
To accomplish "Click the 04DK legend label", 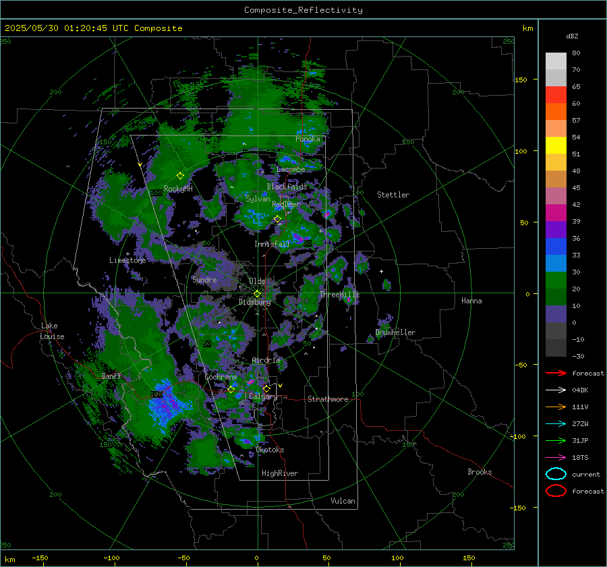I will coord(580,390).
